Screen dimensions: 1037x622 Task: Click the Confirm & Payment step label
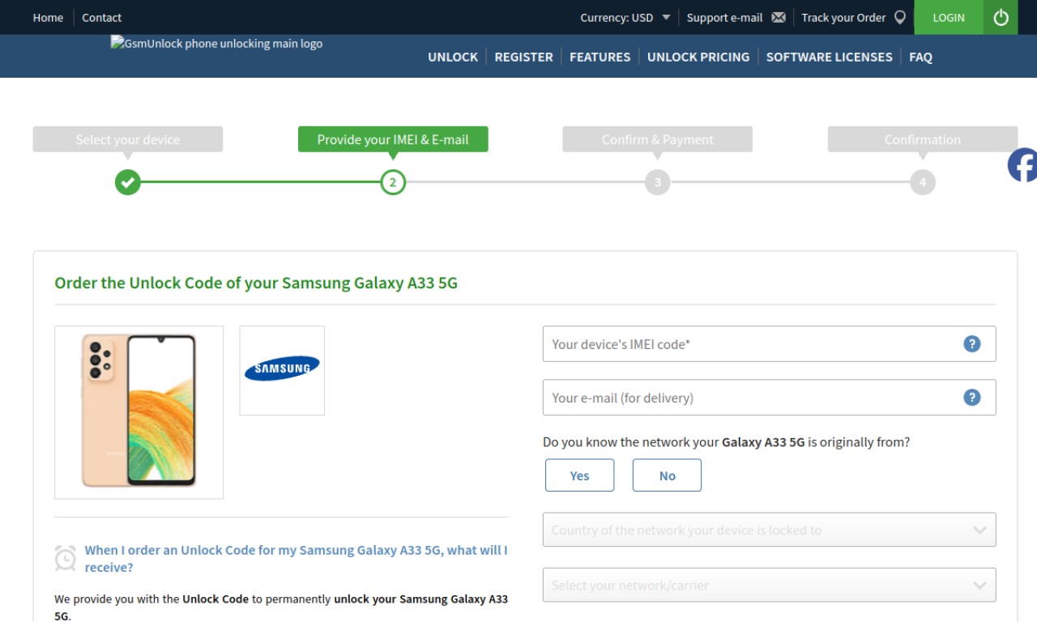click(x=658, y=139)
